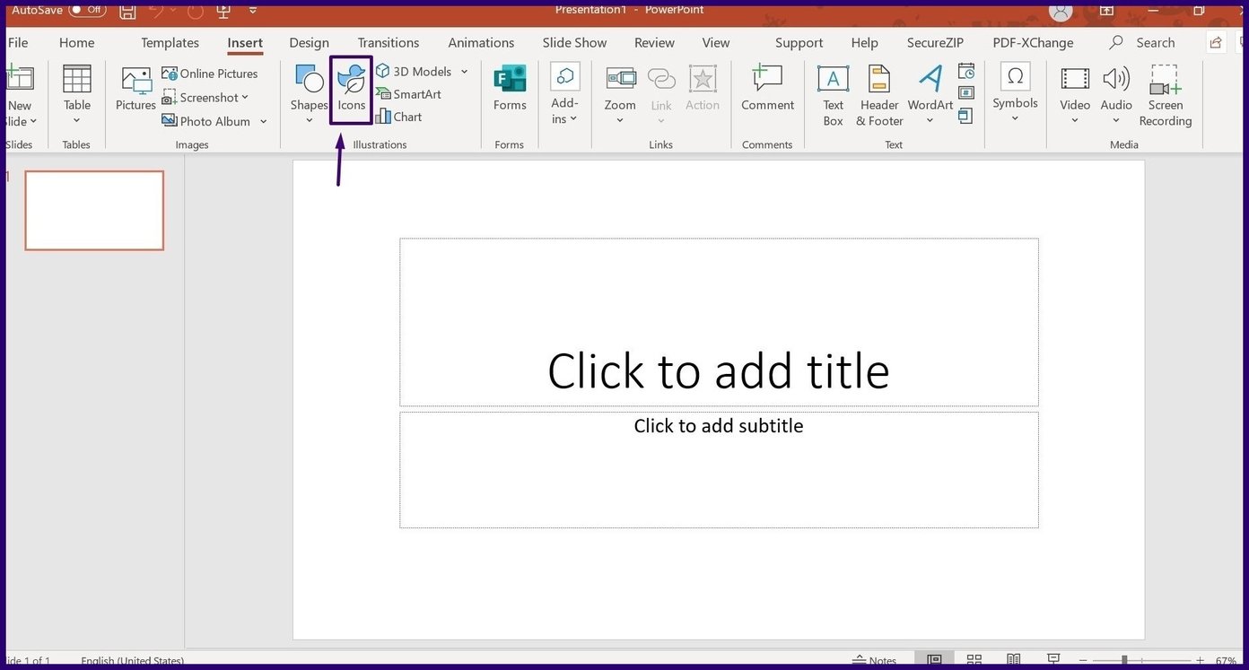This screenshot has height=670, width=1249.
Task: Switch to Slide Sorter view
Action: pyautogui.click(x=974, y=660)
